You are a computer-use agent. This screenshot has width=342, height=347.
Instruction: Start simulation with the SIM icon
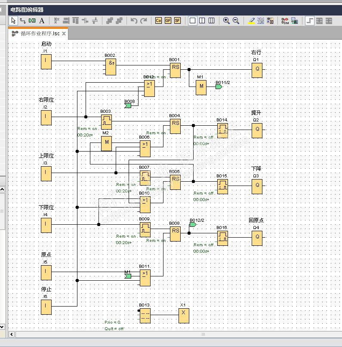pos(285,20)
